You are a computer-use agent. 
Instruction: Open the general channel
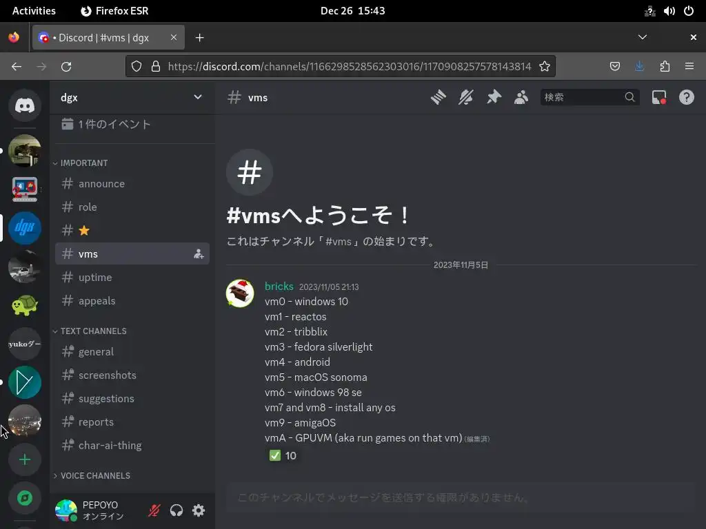coord(132,351)
